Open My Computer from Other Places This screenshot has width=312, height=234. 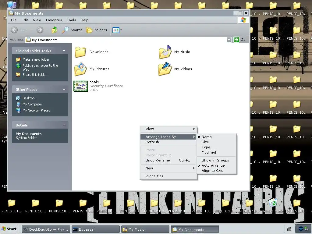[x=32, y=104]
